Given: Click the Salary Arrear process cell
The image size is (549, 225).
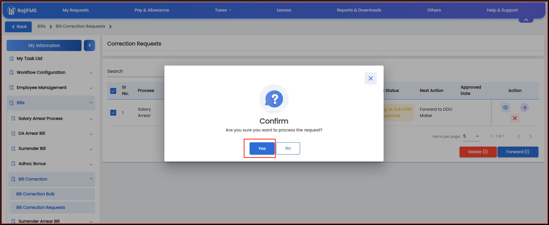Looking at the screenshot, I should pos(144,112).
